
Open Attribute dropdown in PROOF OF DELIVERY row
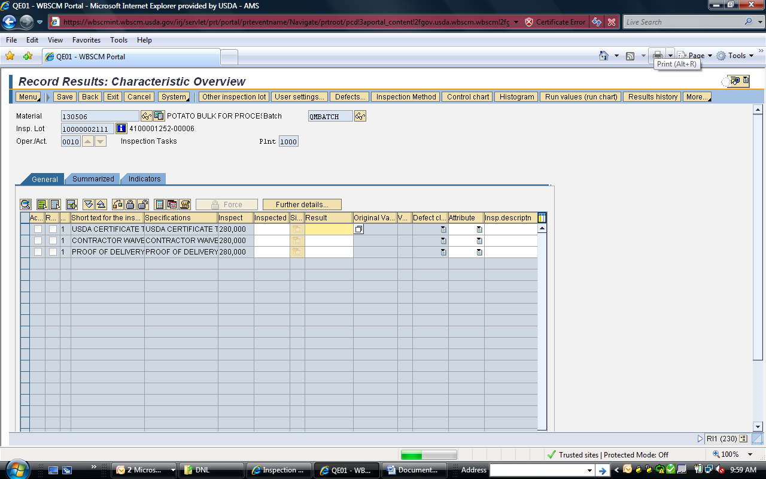click(x=479, y=252)
